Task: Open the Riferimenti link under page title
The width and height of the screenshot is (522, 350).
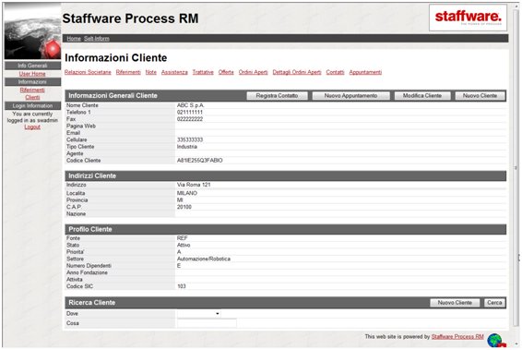Action: click(128, 72)
